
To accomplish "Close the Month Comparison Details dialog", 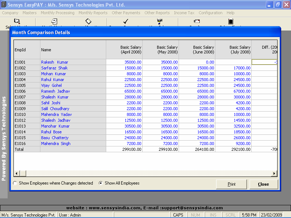I will 263,184.
